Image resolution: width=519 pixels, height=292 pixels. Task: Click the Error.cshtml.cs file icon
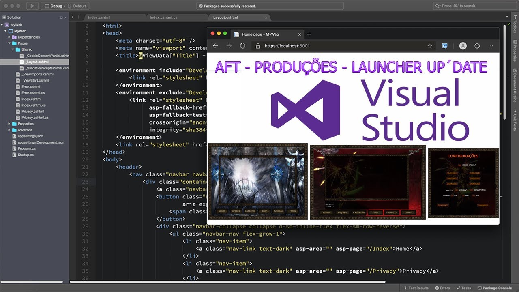[18, 93]
